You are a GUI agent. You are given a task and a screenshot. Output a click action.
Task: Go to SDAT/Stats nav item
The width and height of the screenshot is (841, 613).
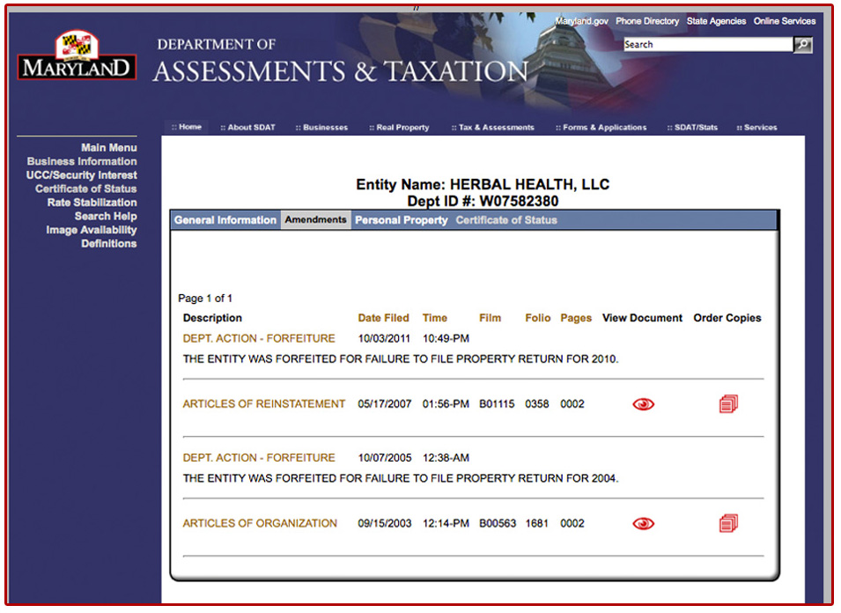692,128
